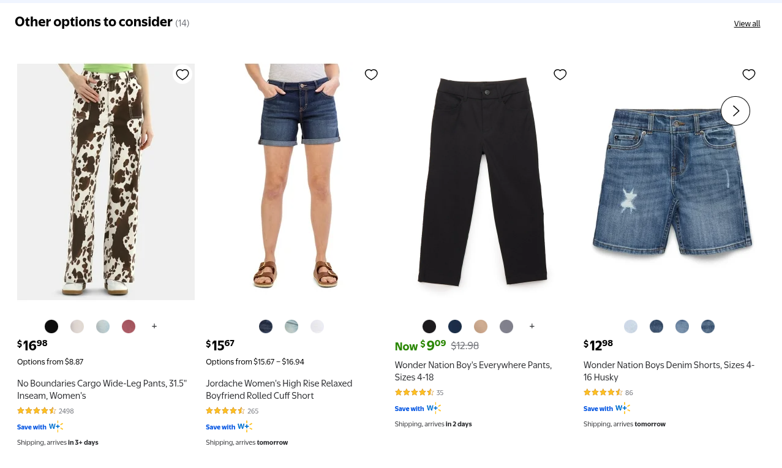
Task: Choose the teal swatch for Jordache shorts
Action: coord(291,326)
